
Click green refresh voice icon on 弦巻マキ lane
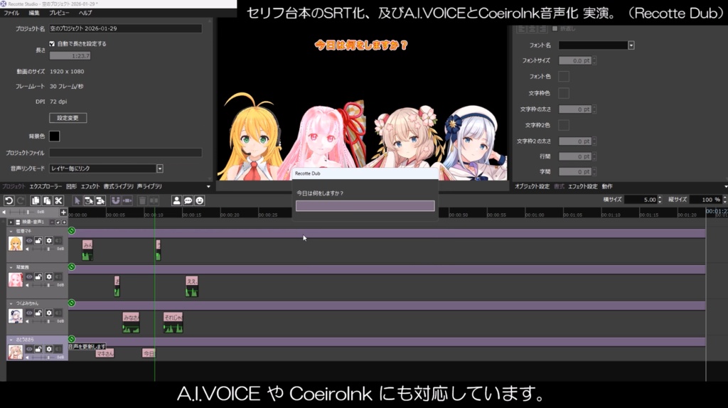tap(72, 231)
